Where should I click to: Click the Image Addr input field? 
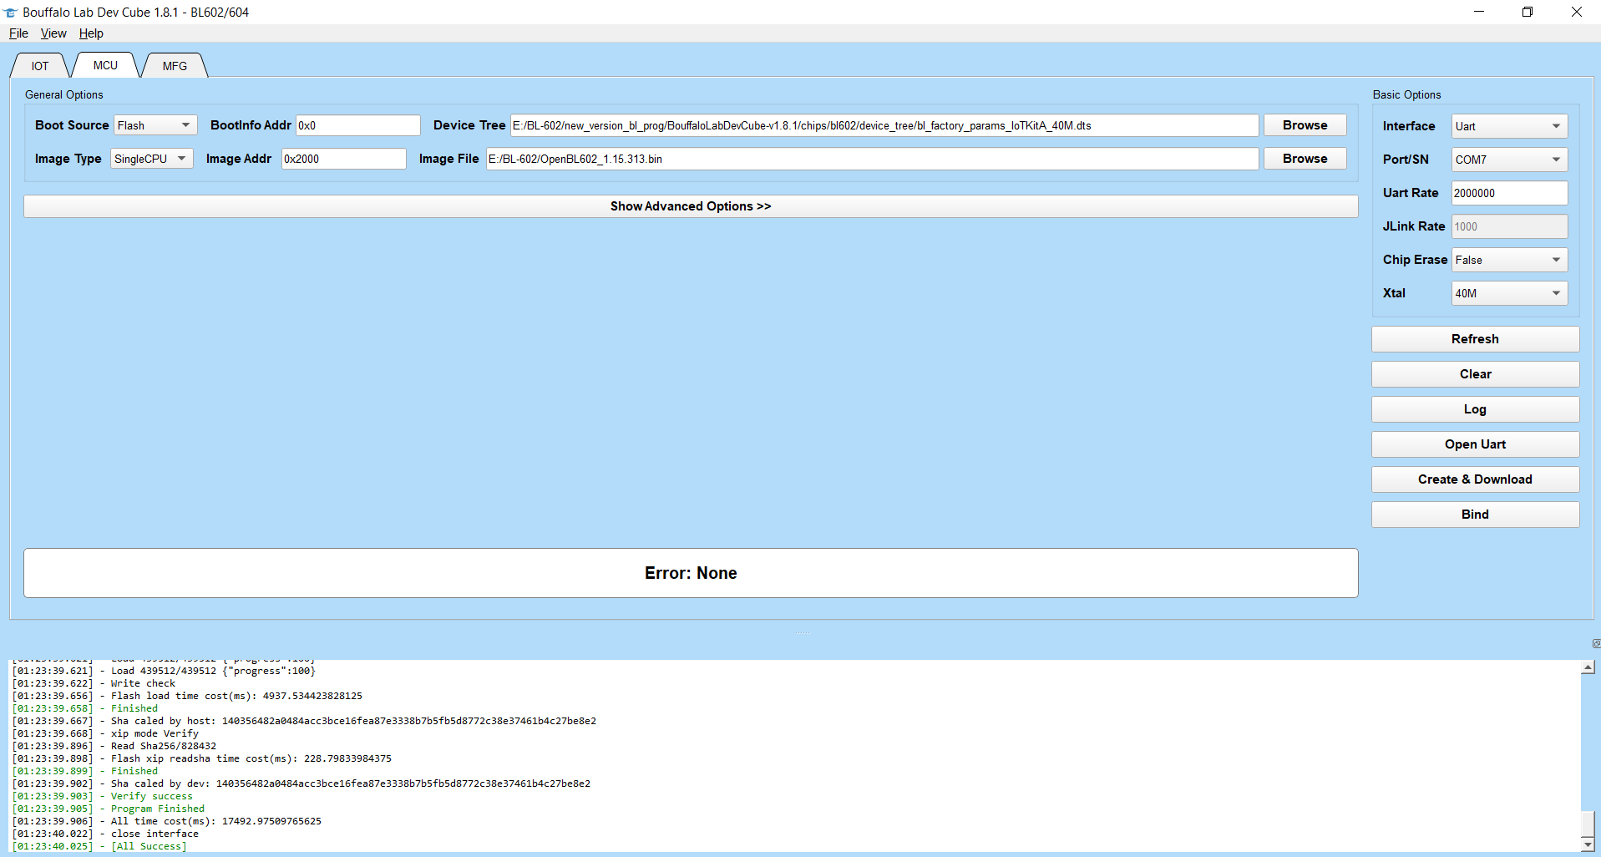click(343, 159)
